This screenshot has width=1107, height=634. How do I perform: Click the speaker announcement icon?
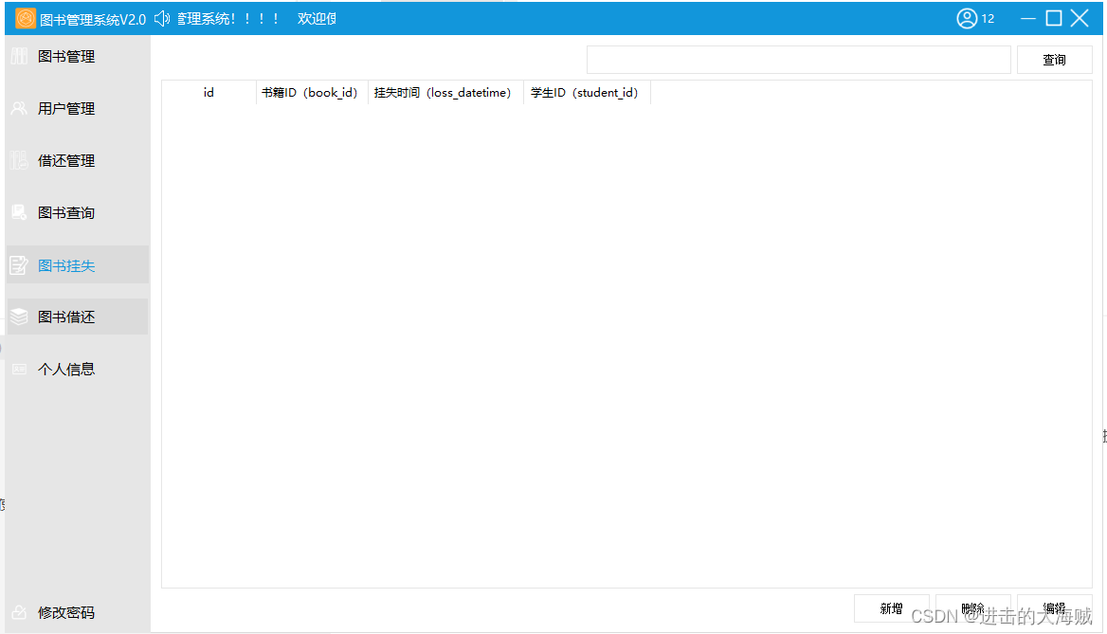coord(162,18)
